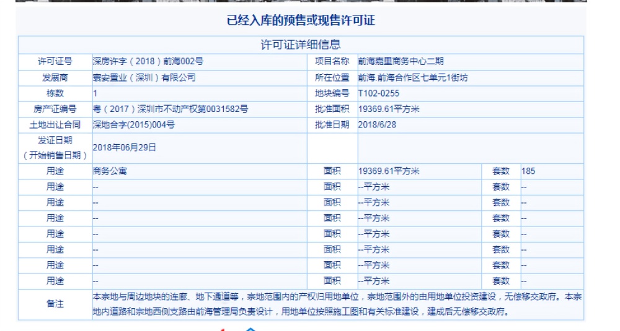620x331 pixels.
Task: Click the 发证日期（开始销售日期）label
Action: pos(55,148)
